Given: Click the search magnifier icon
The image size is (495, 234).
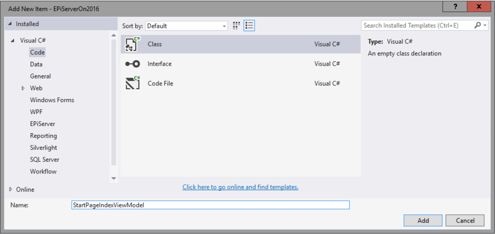Looking at the screenshot, I should [x=478, y=25].
